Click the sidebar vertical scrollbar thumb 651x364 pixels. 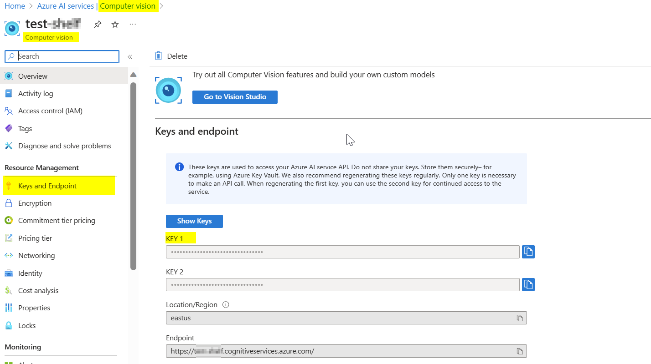(x=133, y=176)
